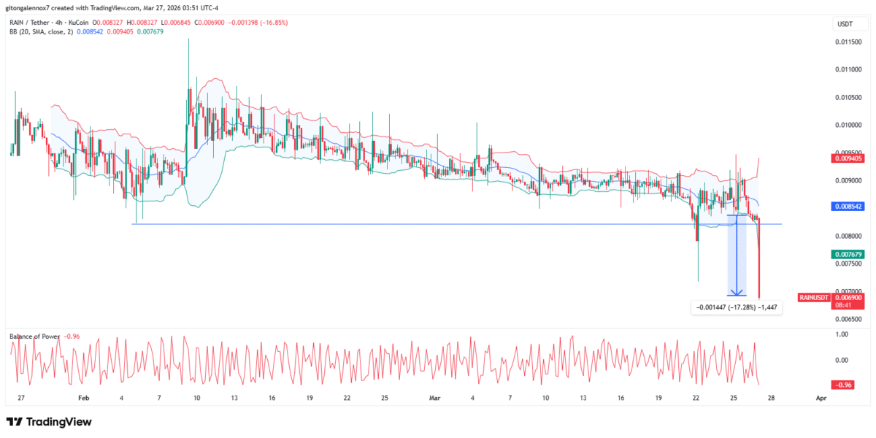876x438 pixels.
Task: Click the -17.28% measurement tooltip
Action: [x=737, y=307]
